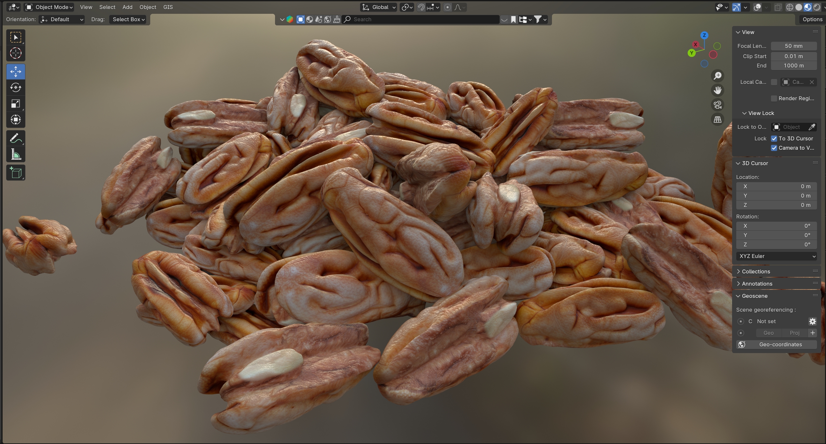Select the Cursor tool in toolbar

(x=15, y=53)
